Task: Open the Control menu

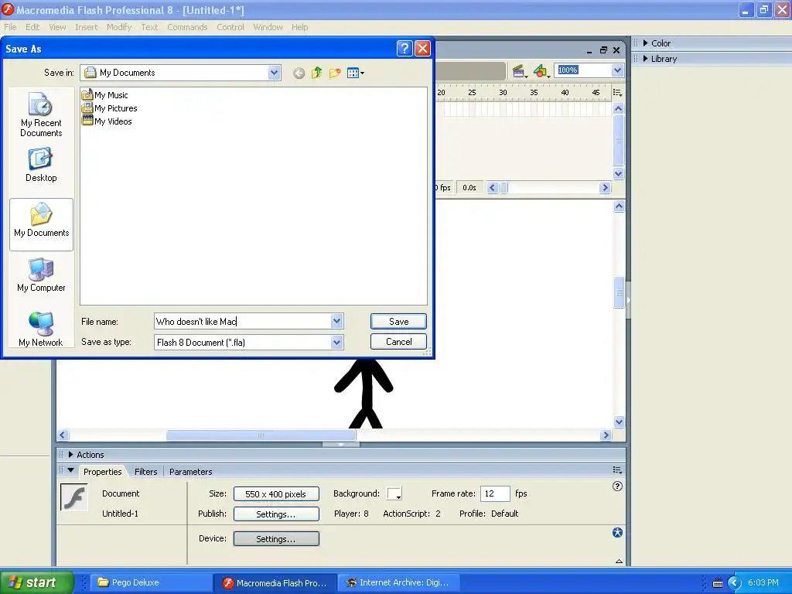Action: tap(230, 27)
